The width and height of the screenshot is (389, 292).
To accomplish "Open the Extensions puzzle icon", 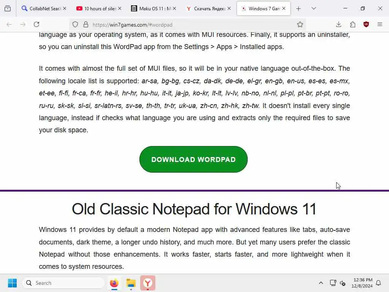I will [353, 24].
